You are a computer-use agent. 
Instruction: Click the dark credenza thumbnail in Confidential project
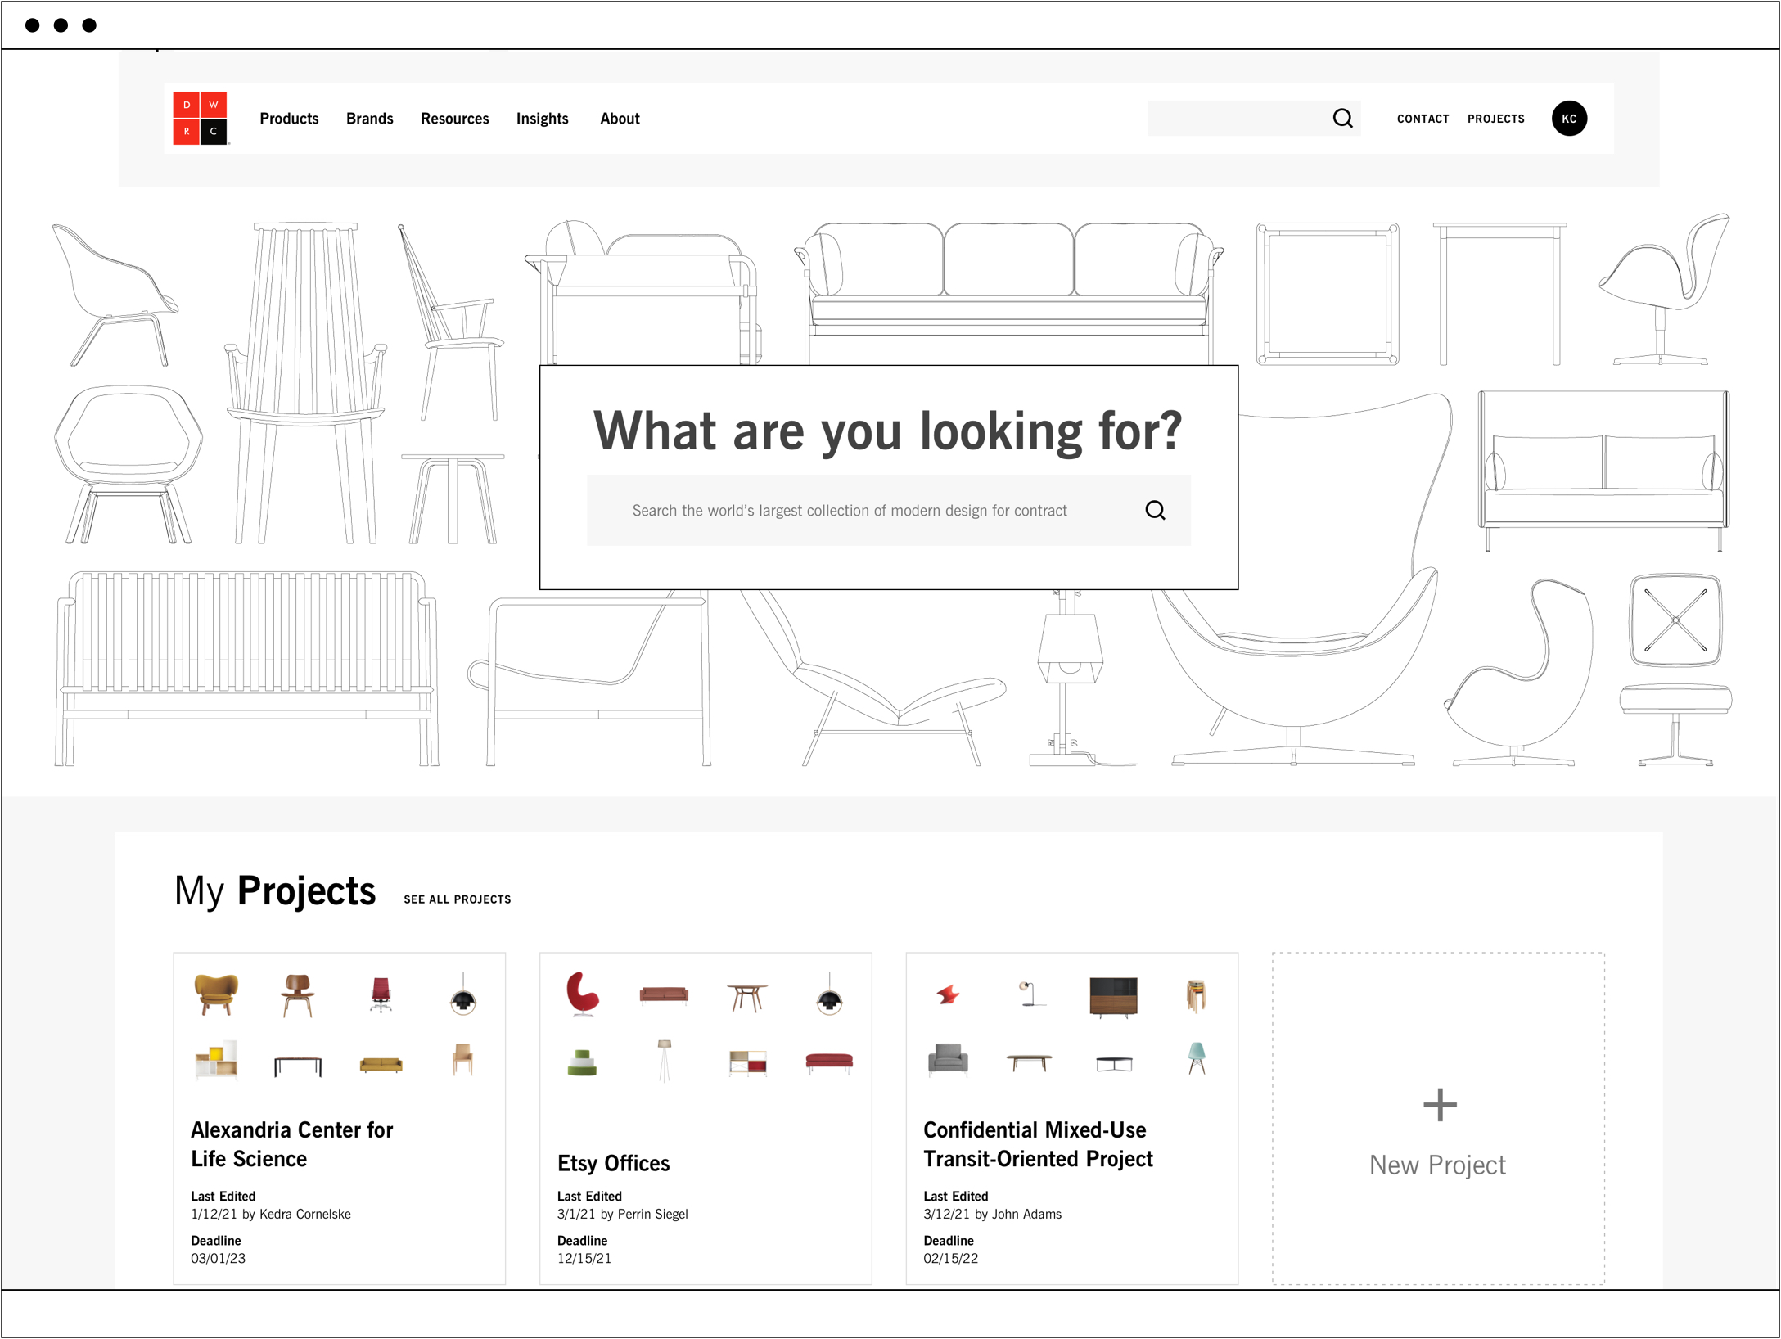point(1113,996)
